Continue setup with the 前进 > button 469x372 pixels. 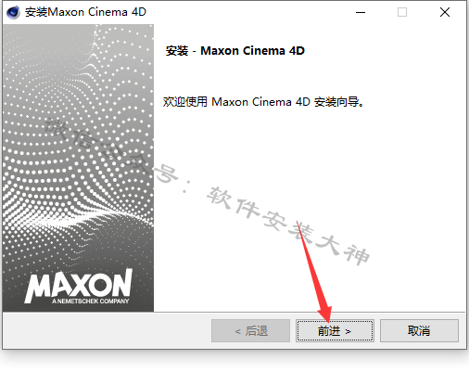click(335, 331)
